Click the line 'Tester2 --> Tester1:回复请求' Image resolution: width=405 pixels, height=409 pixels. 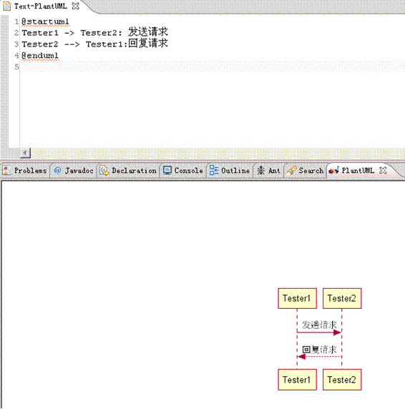[94, 44]
